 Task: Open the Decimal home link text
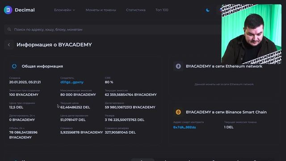click(x=25, y=10)
